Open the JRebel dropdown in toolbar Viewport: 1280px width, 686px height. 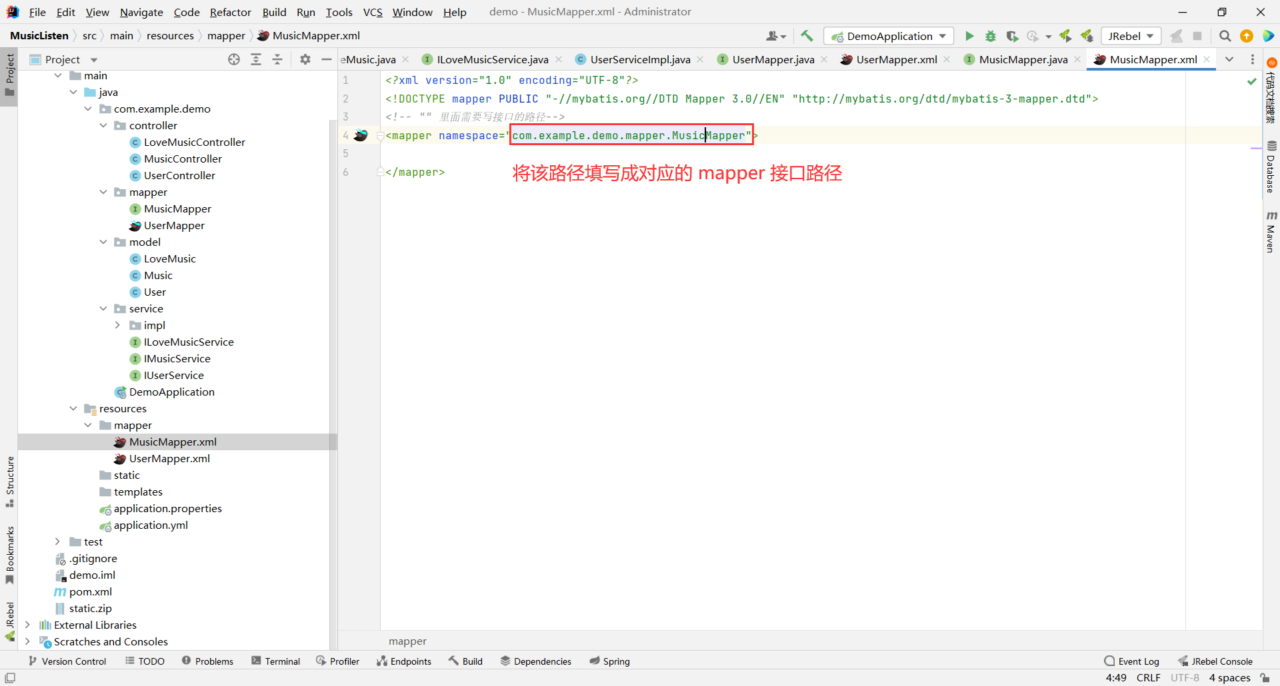1131,36
